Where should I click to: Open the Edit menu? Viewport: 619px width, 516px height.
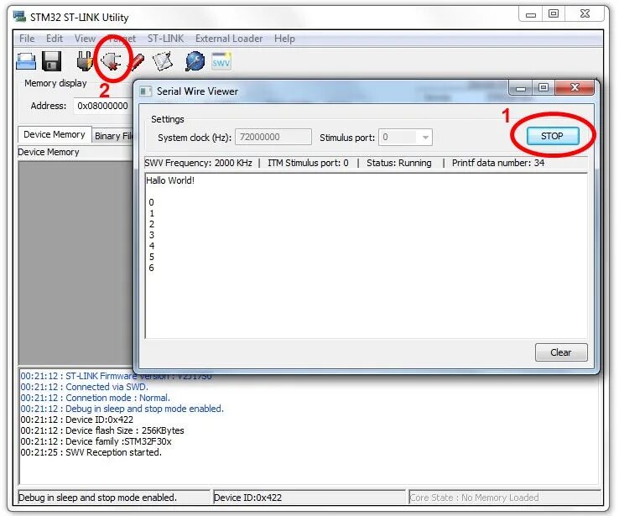55,39
